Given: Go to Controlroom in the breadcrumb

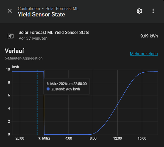Looking at the screenshot, I should point(29,9).
